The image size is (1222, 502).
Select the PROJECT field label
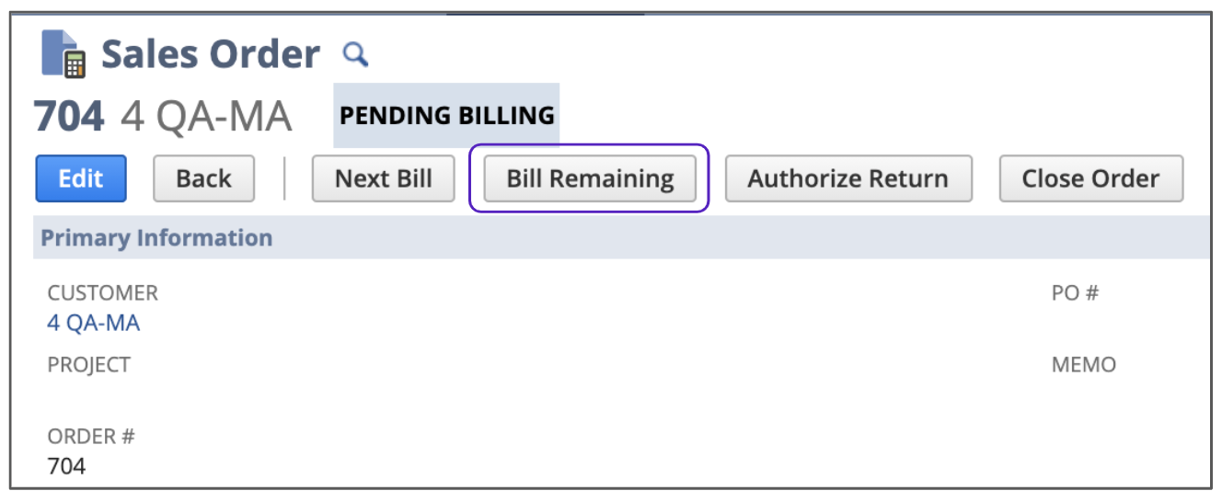[88, 365]
